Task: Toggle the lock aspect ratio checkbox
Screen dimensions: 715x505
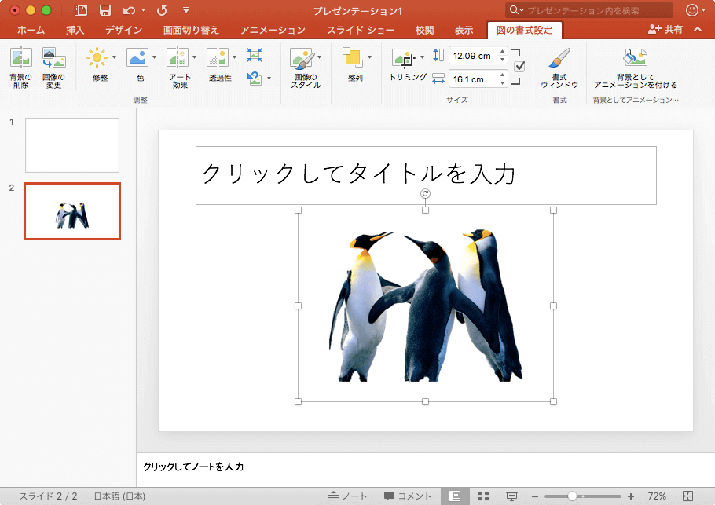Action: 519,67
